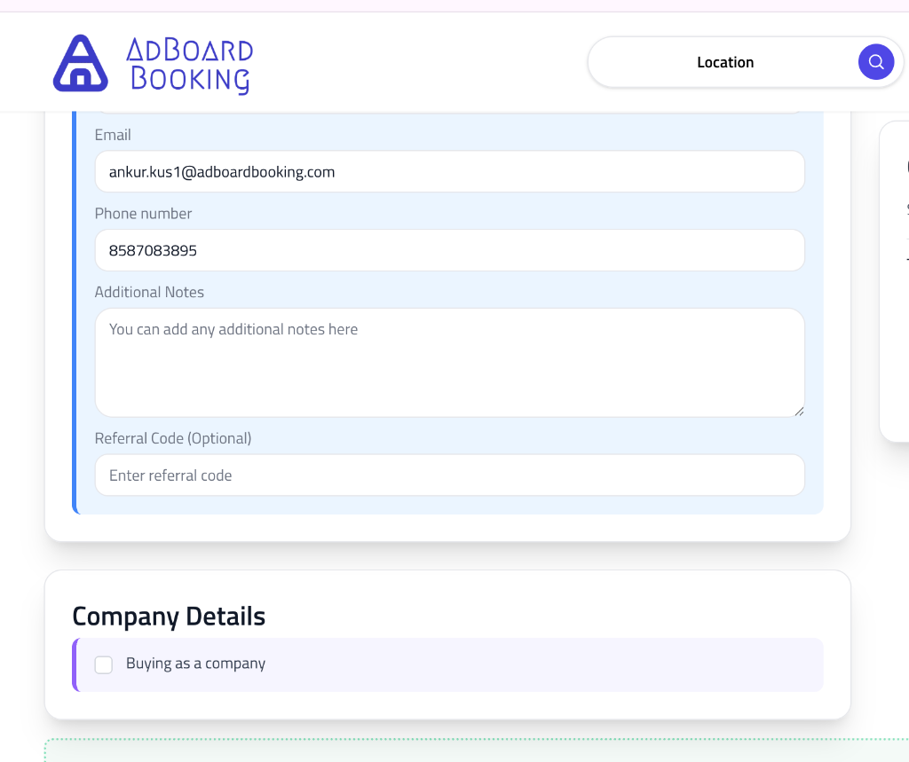Click the Referral Code (Optional) label
Image resolution: width=909 pixels, height=762 pixels.
point(172,437)
